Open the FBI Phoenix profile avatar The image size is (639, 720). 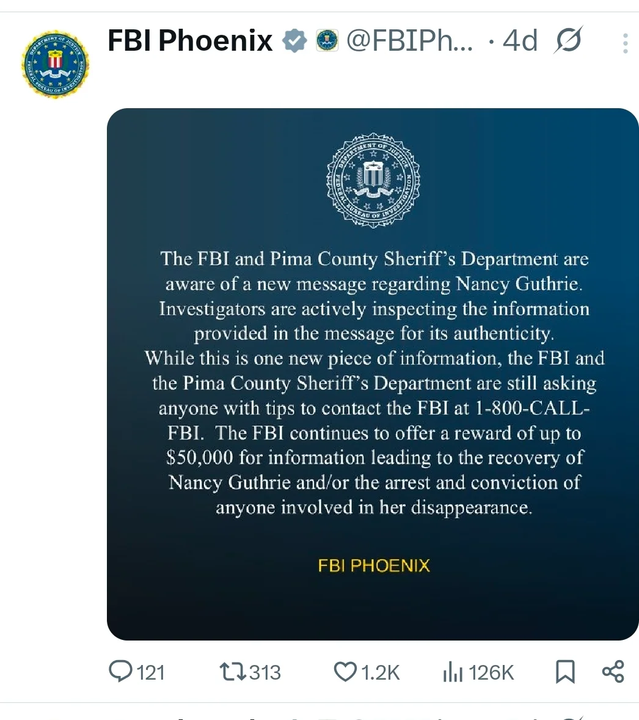tap(54, 64)
